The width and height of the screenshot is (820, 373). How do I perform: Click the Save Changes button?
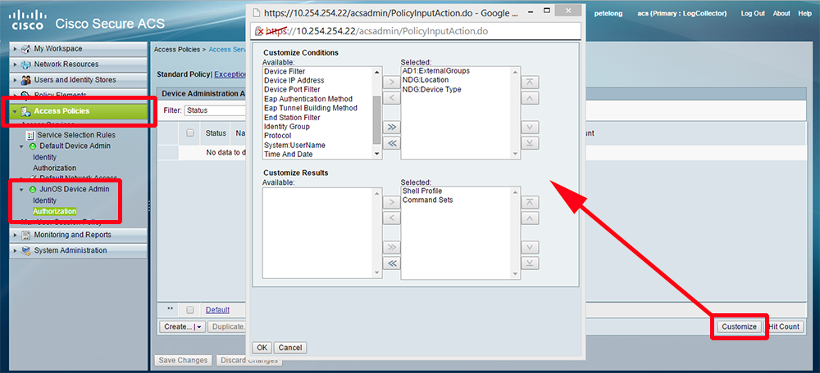184,361
